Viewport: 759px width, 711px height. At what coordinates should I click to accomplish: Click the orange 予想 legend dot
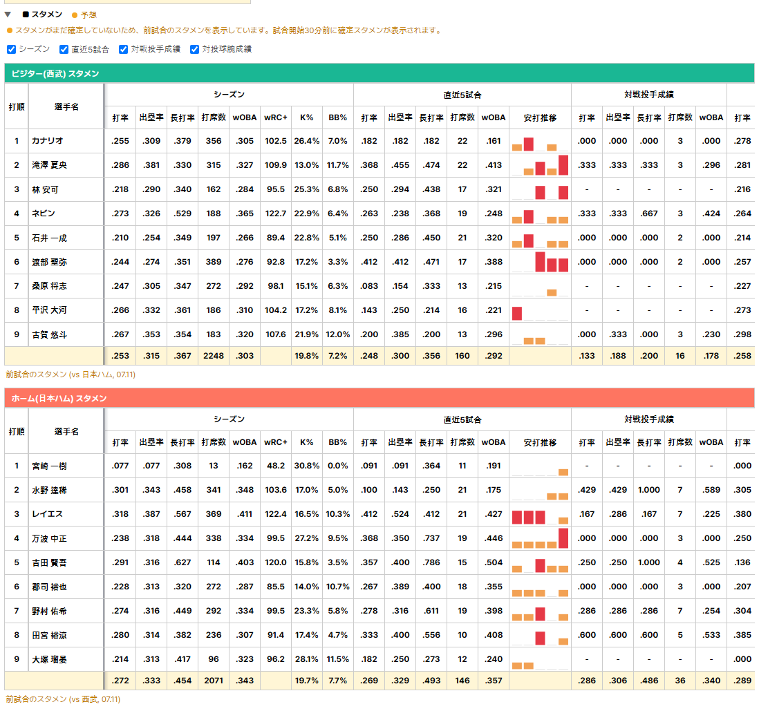(75, 15)
